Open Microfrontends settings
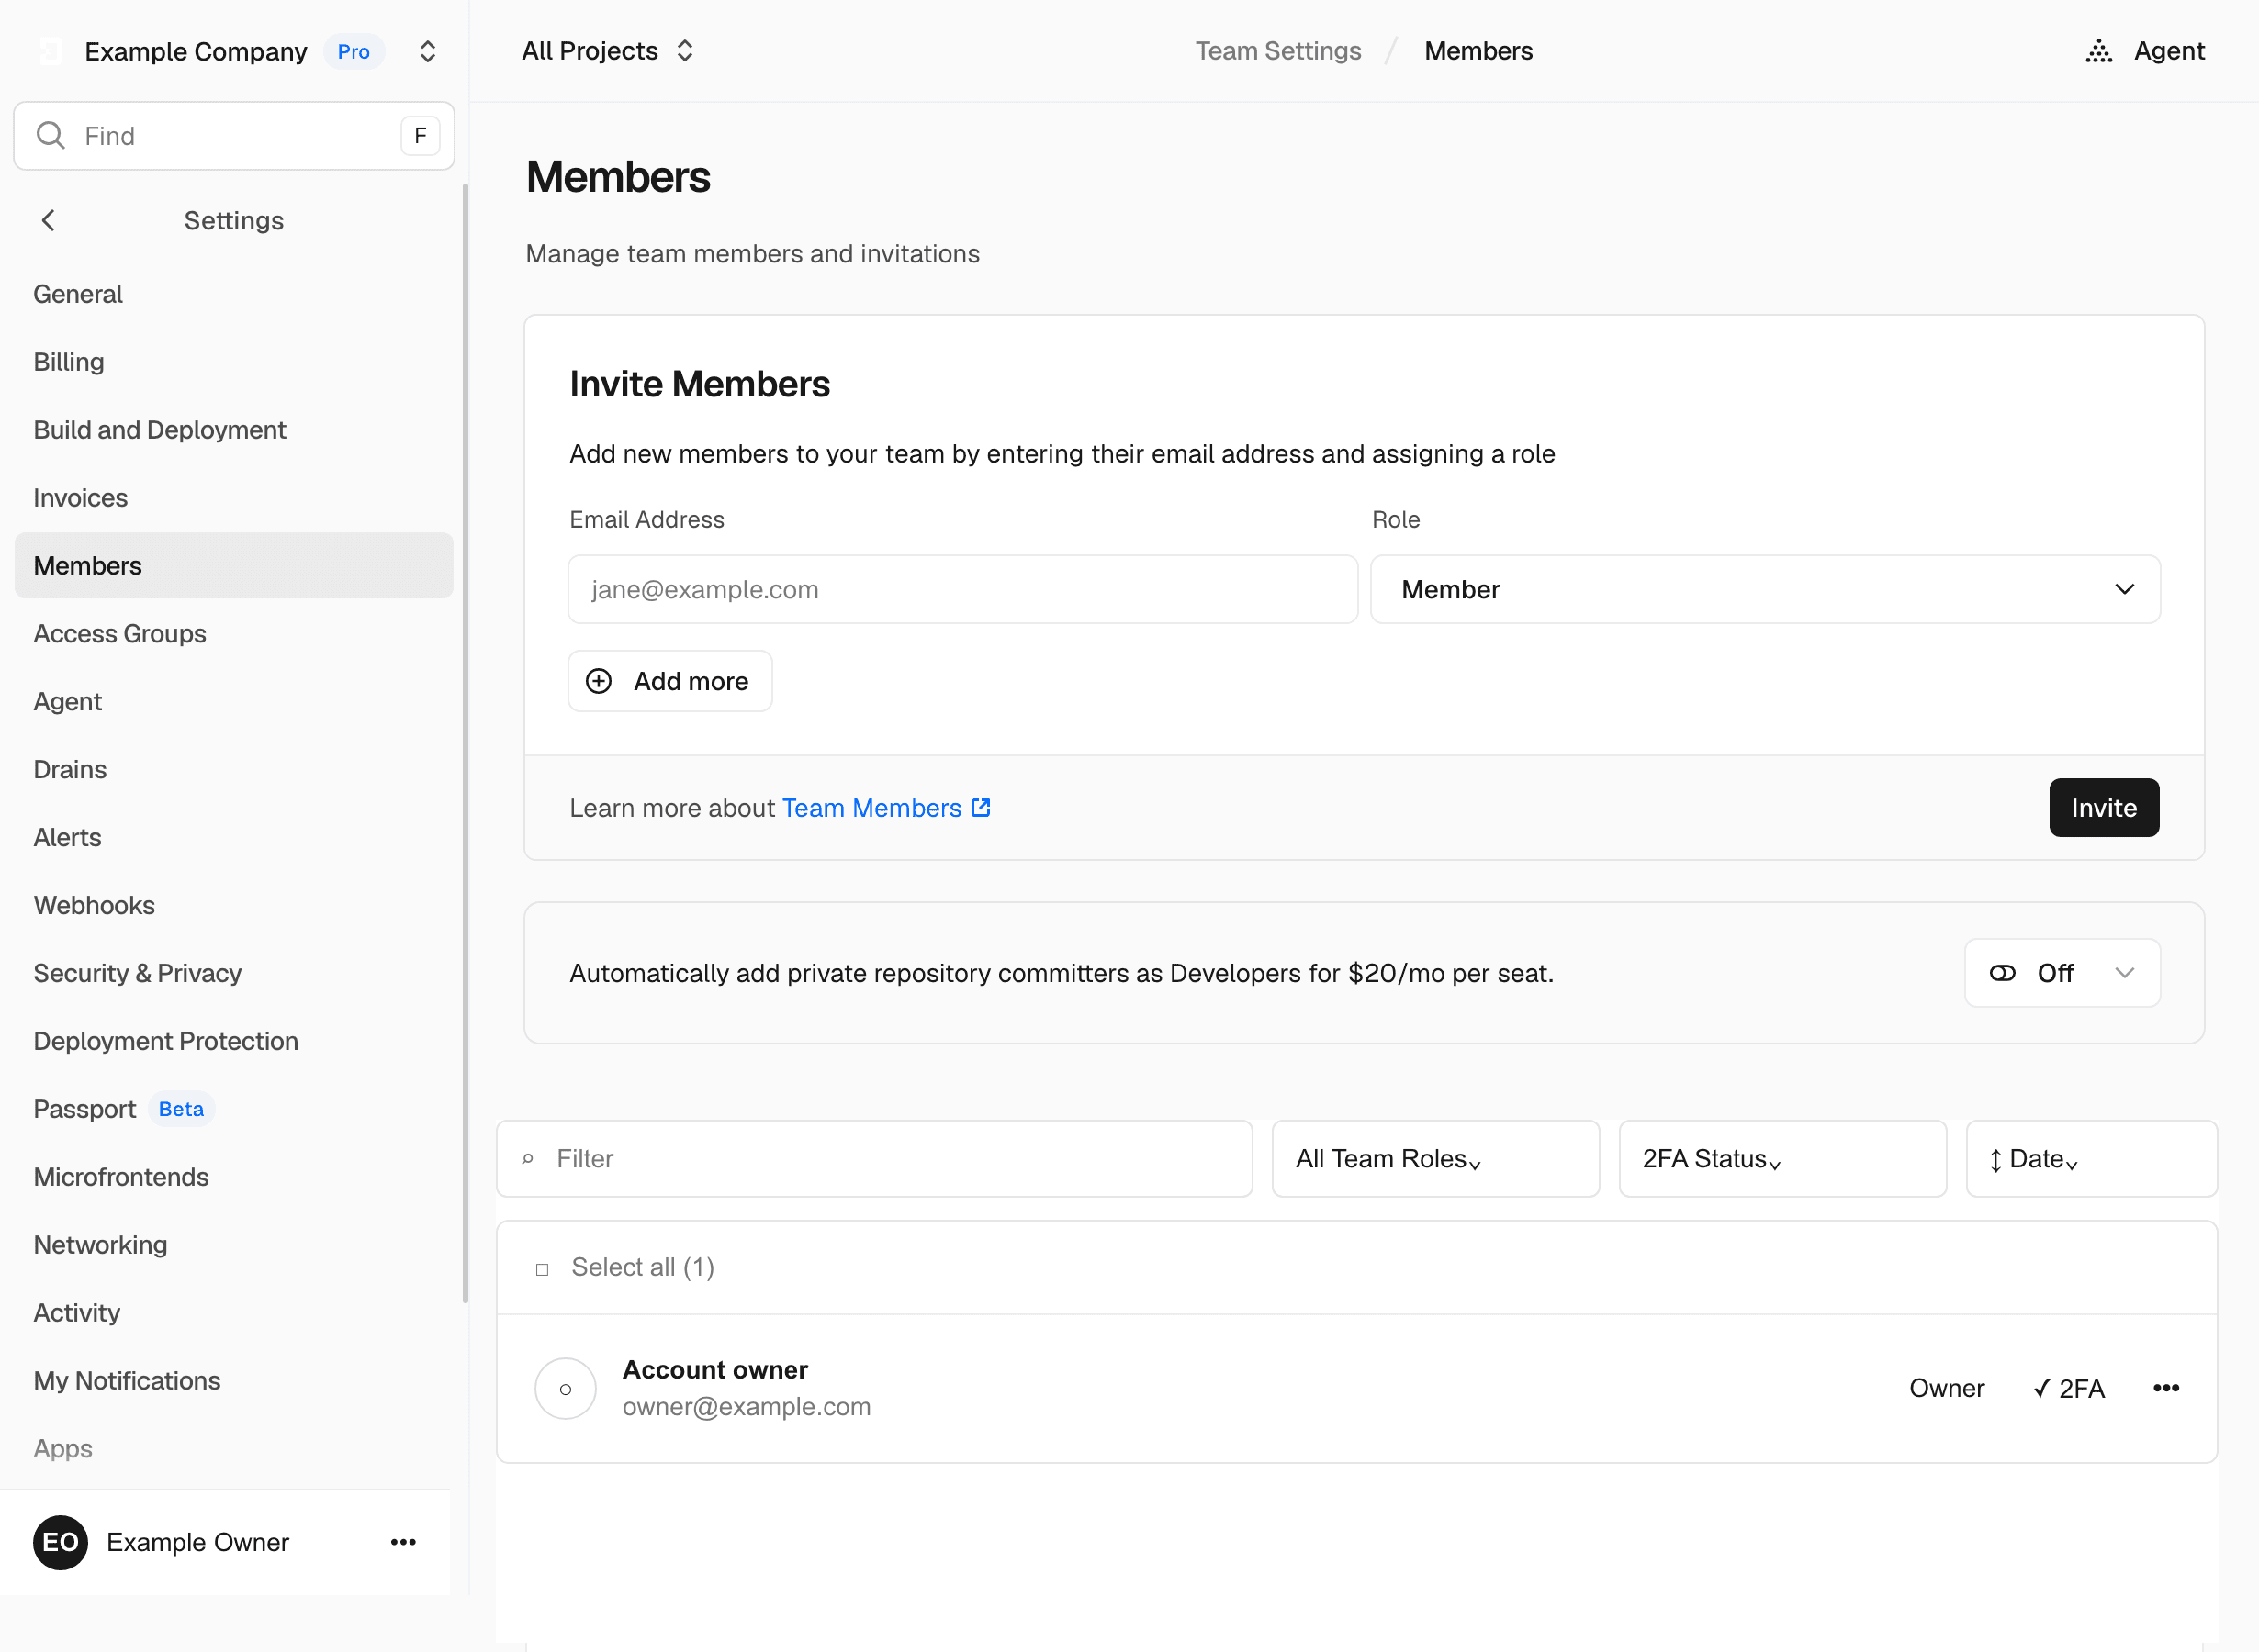 coord(234,1178)
